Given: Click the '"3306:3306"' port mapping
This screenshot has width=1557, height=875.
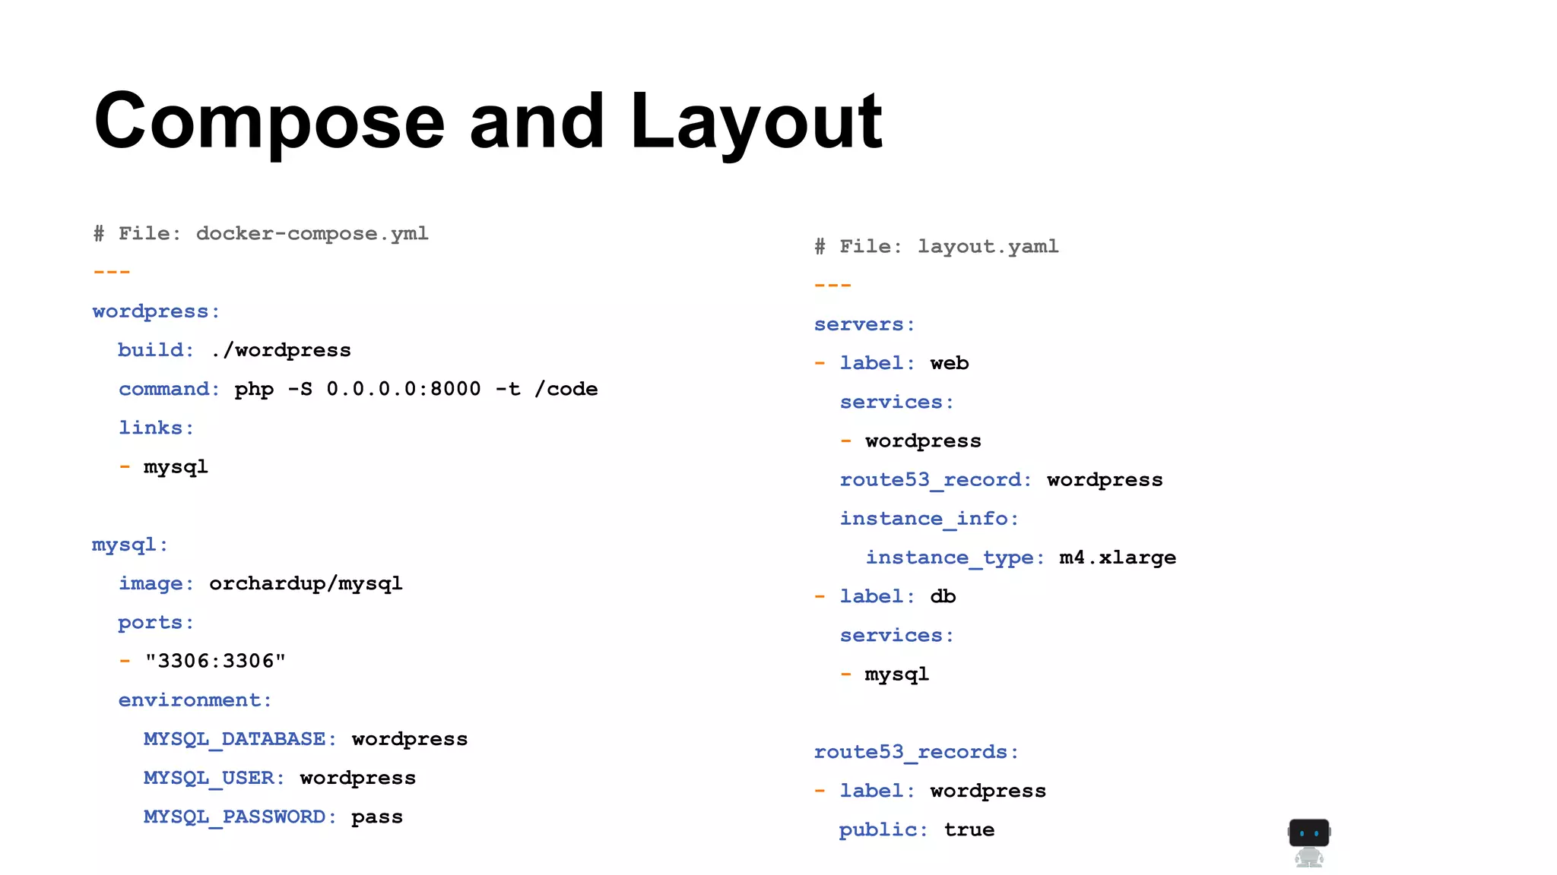Looking at the screenshot, I should coord(215,661).
